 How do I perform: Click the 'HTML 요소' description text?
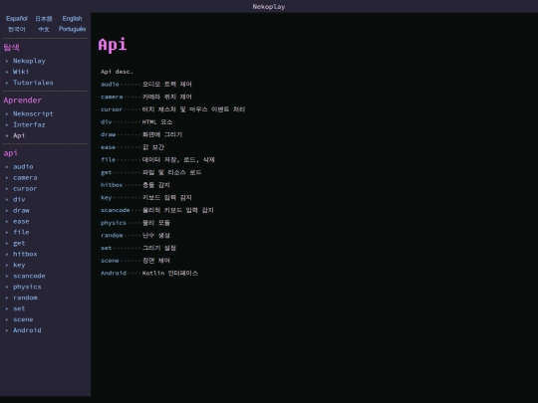point(157,122)
